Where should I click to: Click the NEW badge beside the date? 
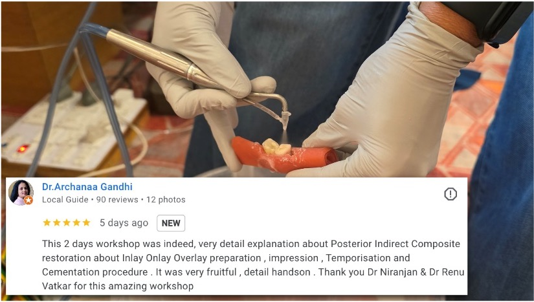point(171,223)
